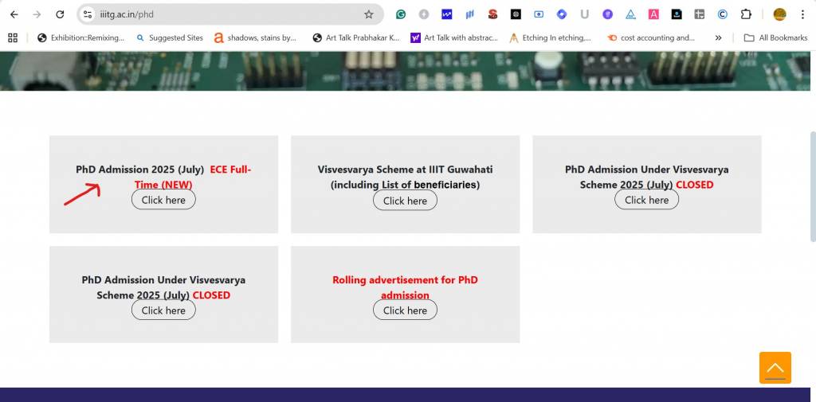
Task: Bookmark this page with the star icon
Action: [x=368, y=14]
